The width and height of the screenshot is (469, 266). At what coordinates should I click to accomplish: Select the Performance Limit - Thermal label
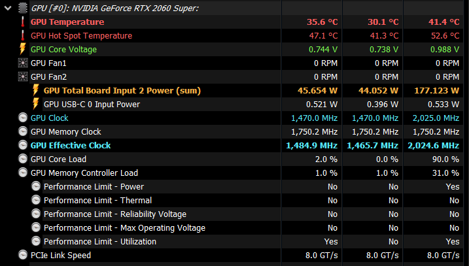tap(97, 201)
